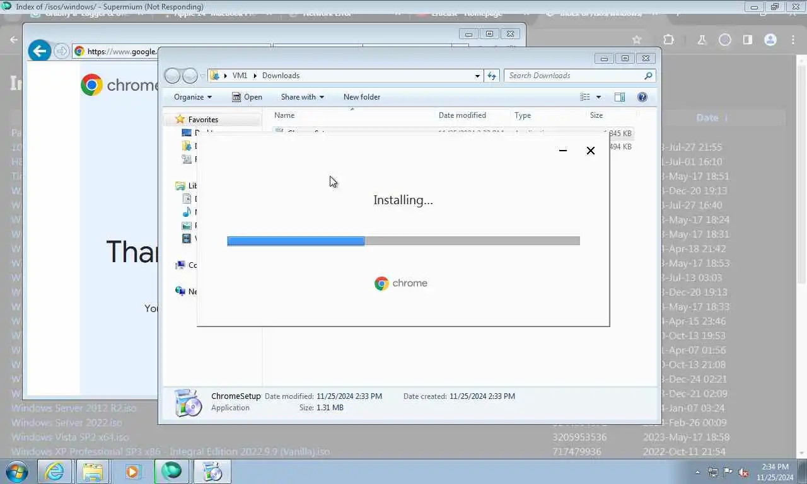Screen dimensions: 807x484
Task: Bookmark the page with Supermium's star icon
Action: pos(637,40)
